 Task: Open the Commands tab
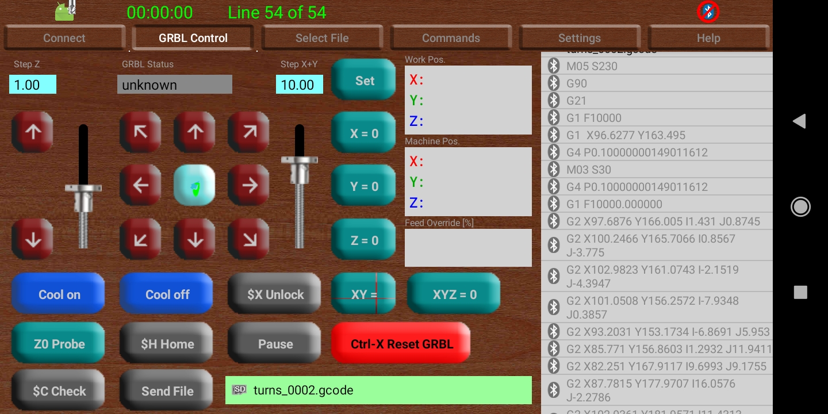click(451, 38)
